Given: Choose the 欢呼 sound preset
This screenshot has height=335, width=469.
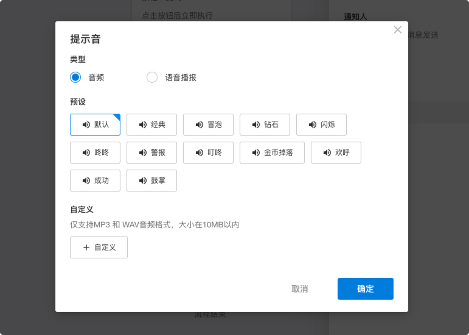Looking at the screenshot, I should click(336, 153).
